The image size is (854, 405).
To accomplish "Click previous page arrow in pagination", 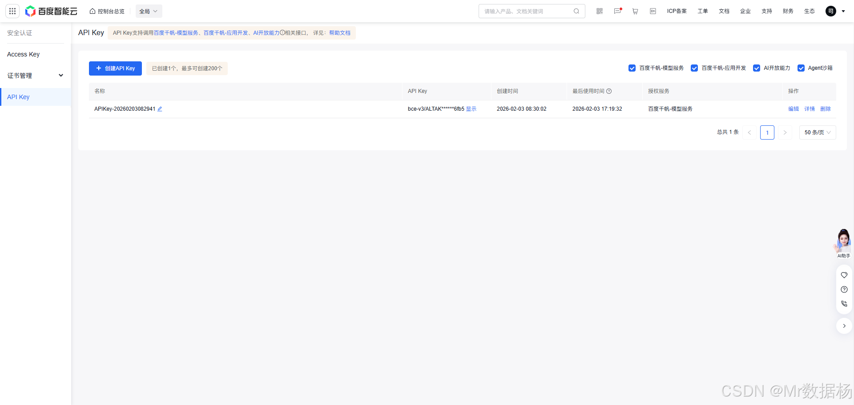I will click(749, 132).
